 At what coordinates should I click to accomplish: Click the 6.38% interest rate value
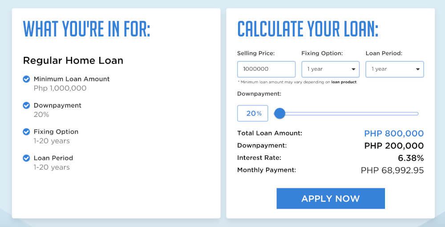click(411, 158)
